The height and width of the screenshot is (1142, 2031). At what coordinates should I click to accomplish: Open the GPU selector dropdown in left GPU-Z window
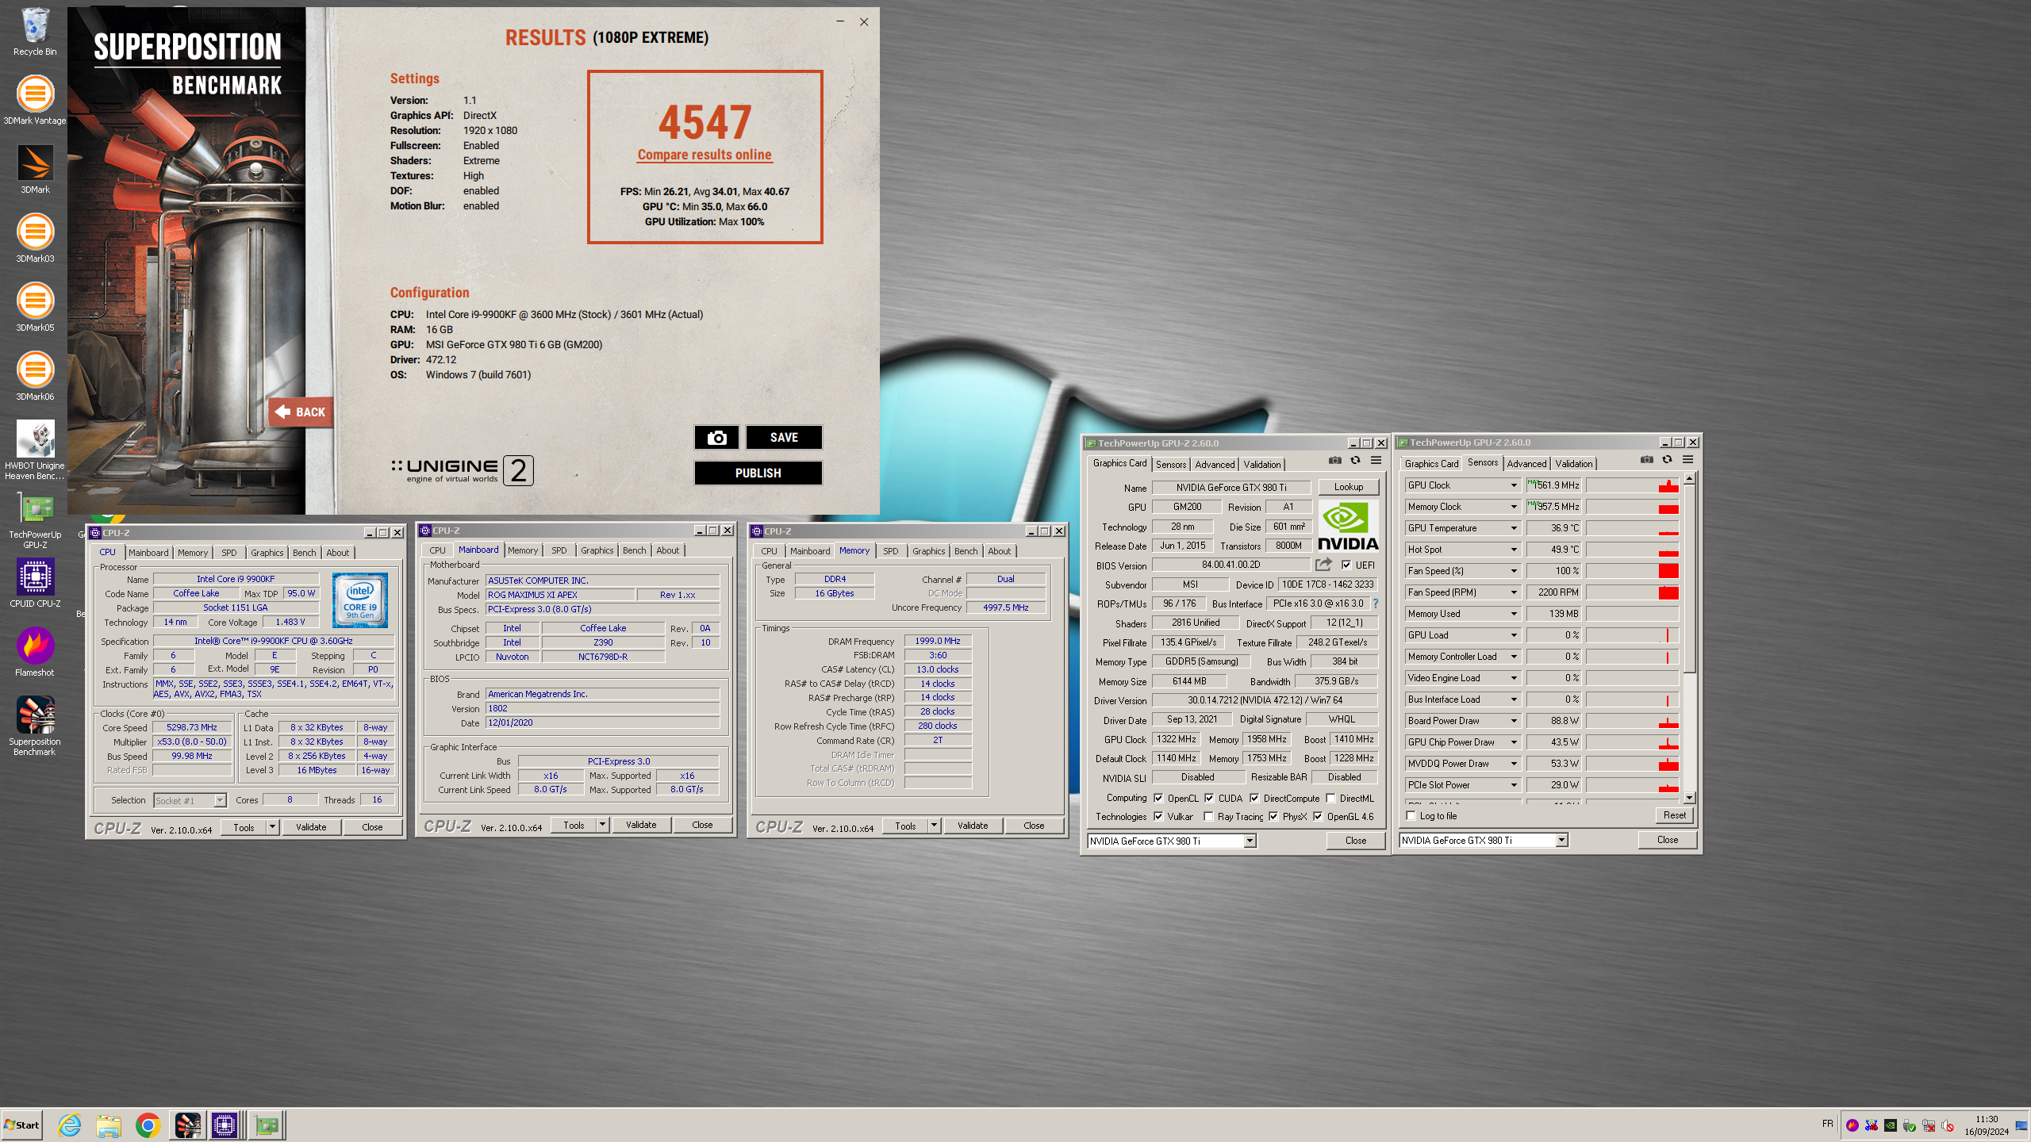point(1250,841)
